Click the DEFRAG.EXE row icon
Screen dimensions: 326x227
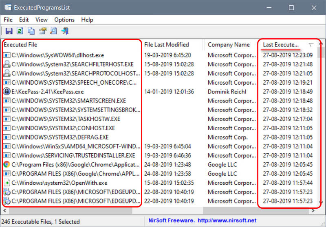click(7, 137)
